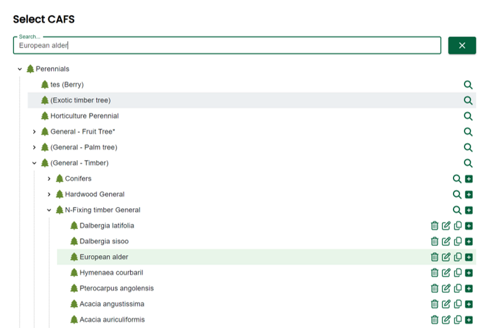Delete European alder entry
490x328 pixels.
coord(434,257)
